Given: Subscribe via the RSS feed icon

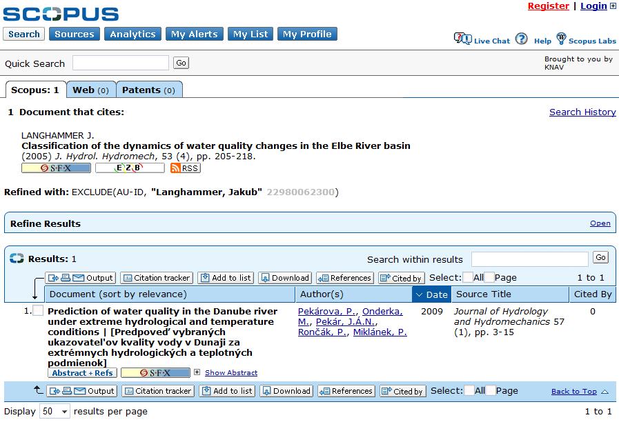Looking at the screenshot, I should pyautogui.click(x=185, y=168).
